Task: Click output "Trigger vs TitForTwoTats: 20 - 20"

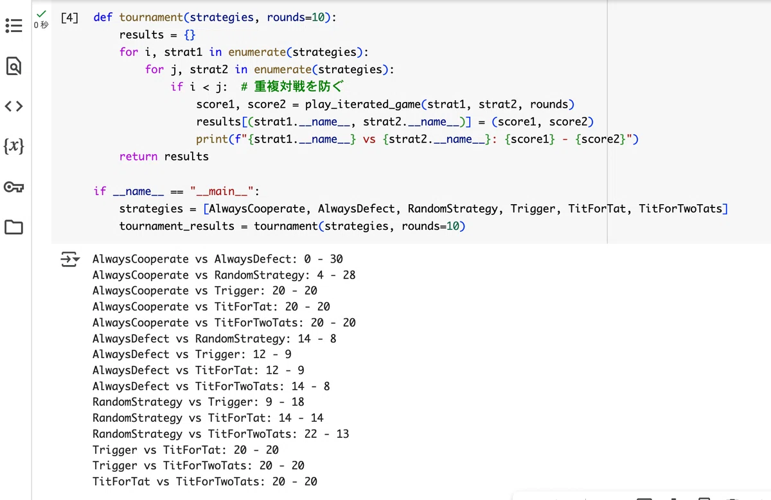Action: (x=199, y=465)
